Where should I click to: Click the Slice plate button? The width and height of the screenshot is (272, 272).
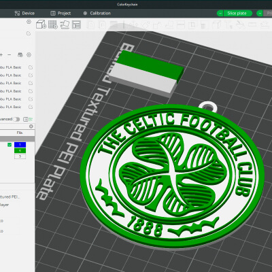237,14
